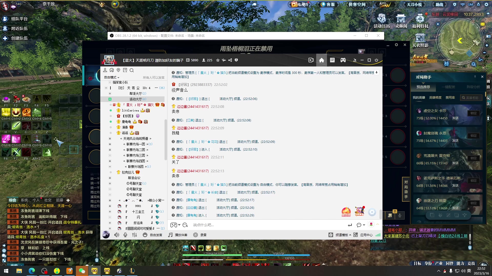Open 天衣照影 icon
Screen dimensions: 492x276
[x=420, y=40]
